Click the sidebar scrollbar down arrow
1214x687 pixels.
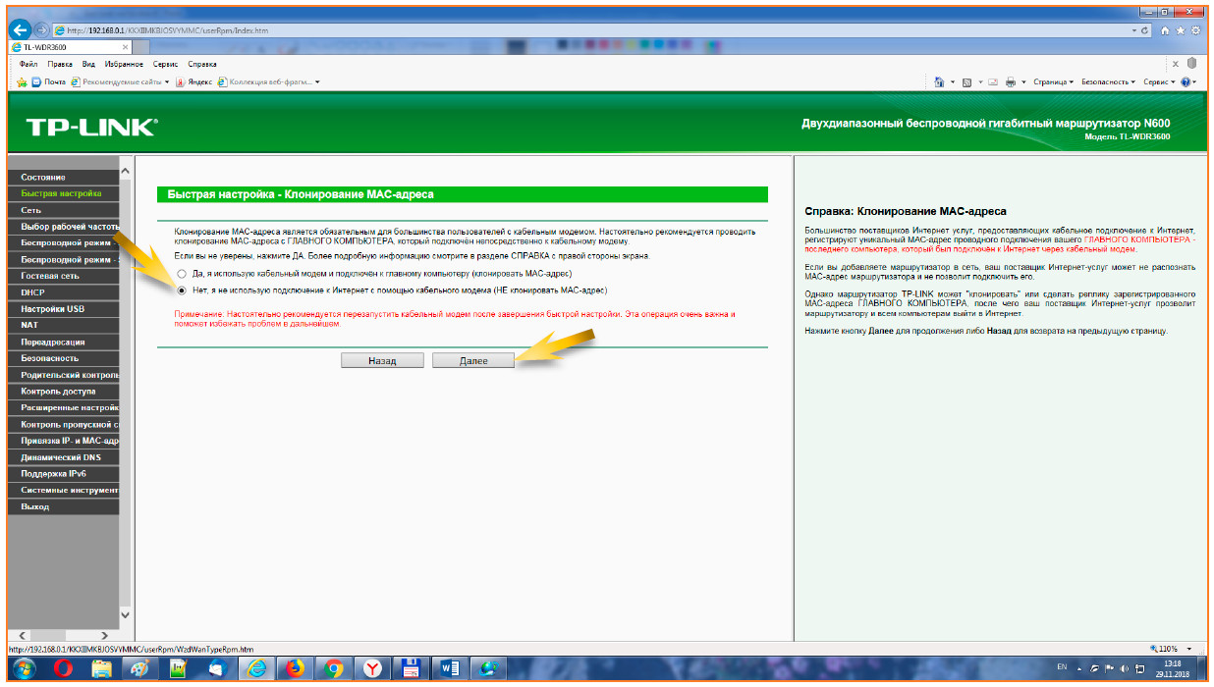(125, 615)
